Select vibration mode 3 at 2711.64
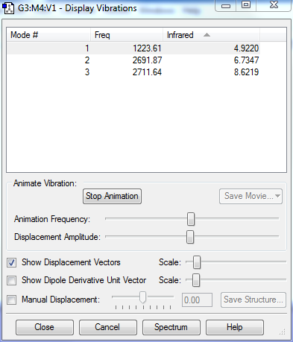 [133, 72]
